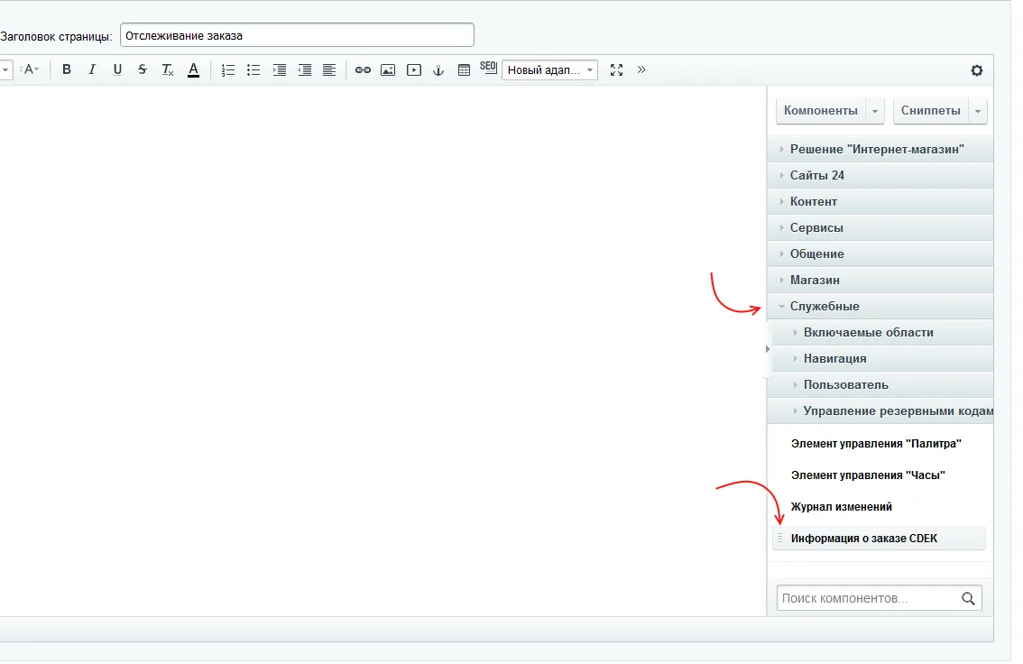Focus the component search field
The image size is (1023, 664).
tap(869, 598)
